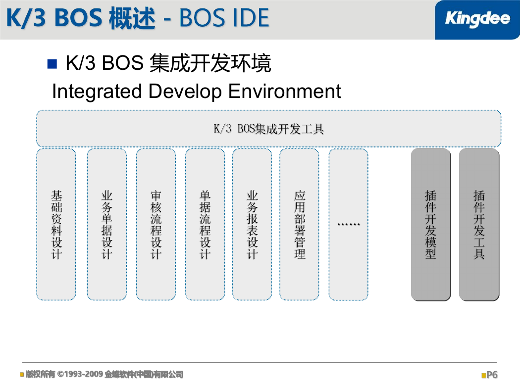Select the '单据流程设计' column box
The image size is (520, 390).
(x=205, y=224)
